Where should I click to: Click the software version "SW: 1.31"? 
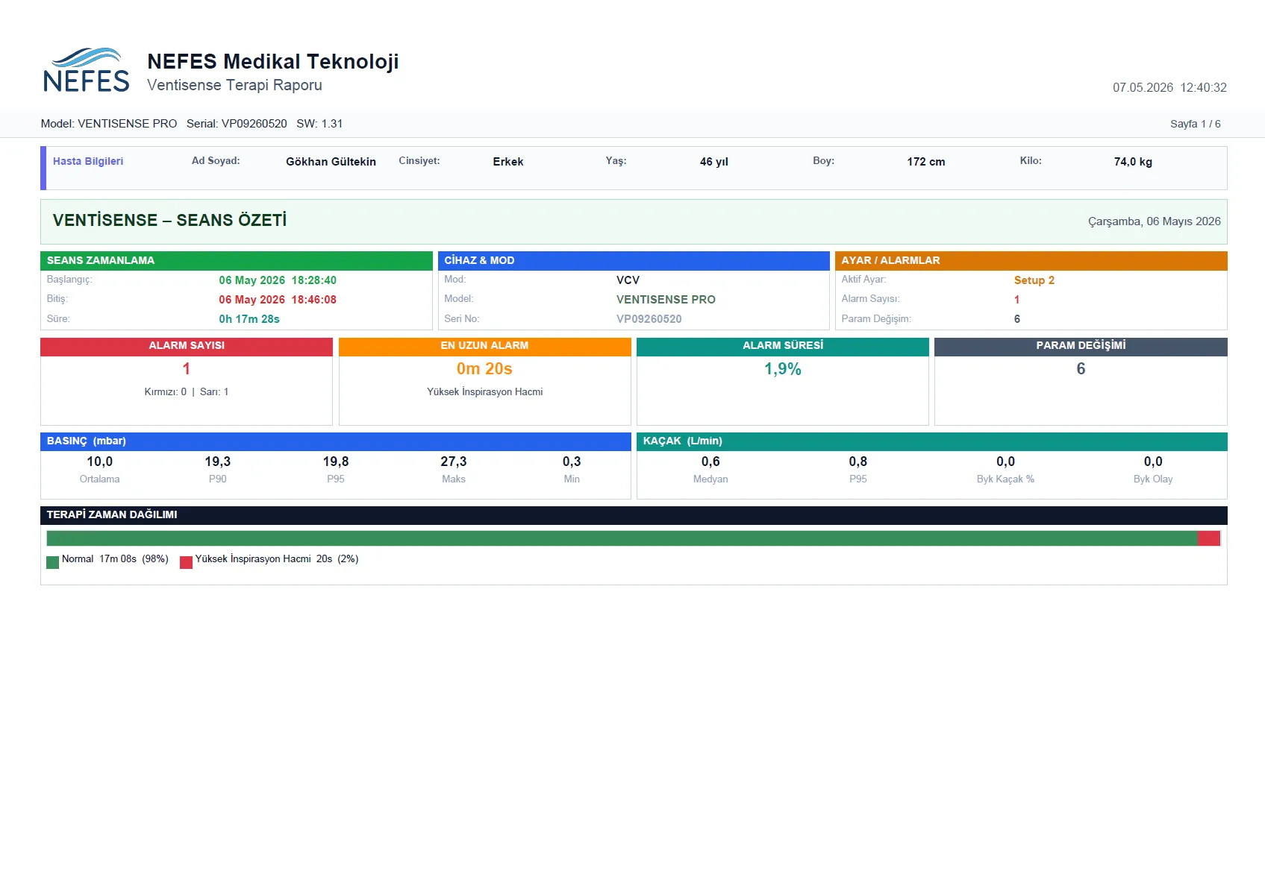point(319,124)
